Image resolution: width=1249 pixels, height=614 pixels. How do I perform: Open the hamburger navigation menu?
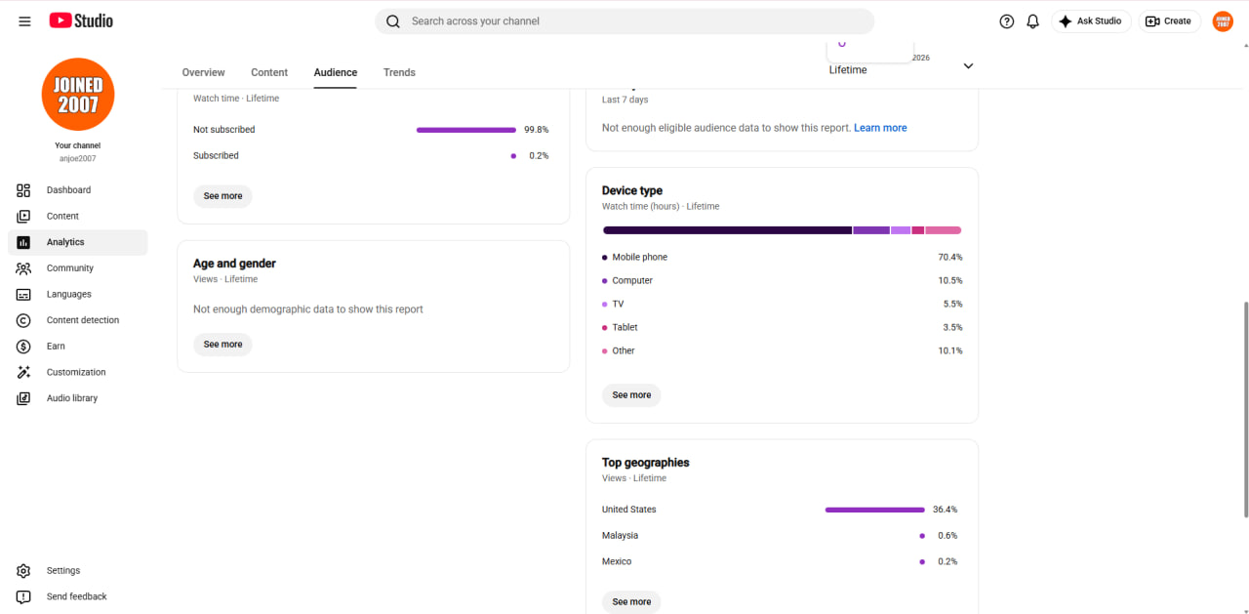pyautogui.click(x=24, y=21)
